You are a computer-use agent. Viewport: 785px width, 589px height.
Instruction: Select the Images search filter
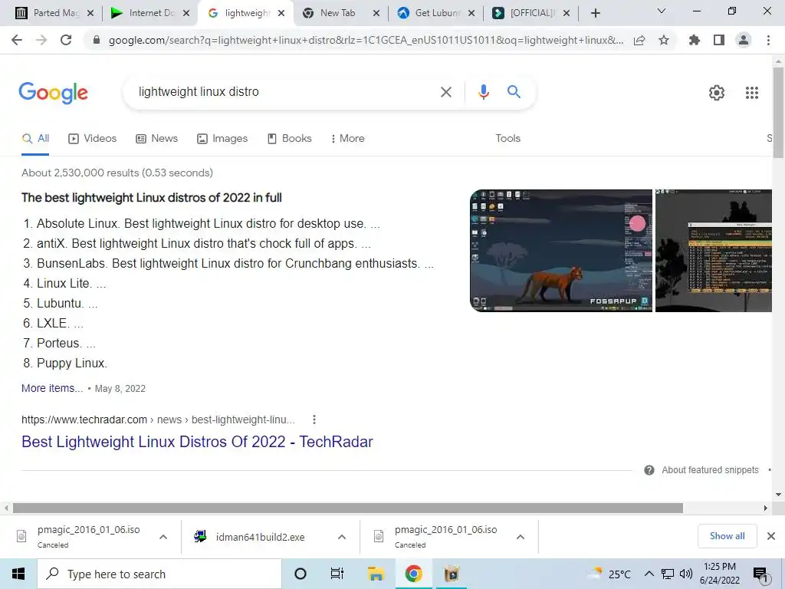222,139
